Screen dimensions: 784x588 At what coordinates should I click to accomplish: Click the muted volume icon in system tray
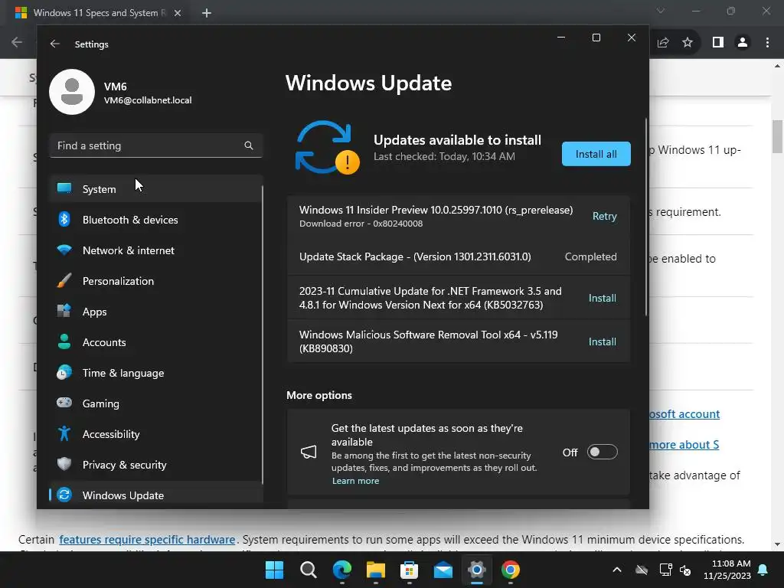click(685, 570)
